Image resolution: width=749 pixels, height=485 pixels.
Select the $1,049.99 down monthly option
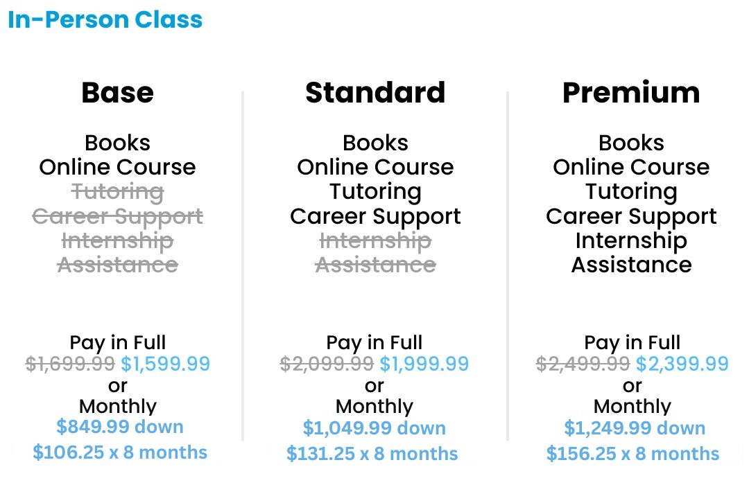[x=374, y=428]
